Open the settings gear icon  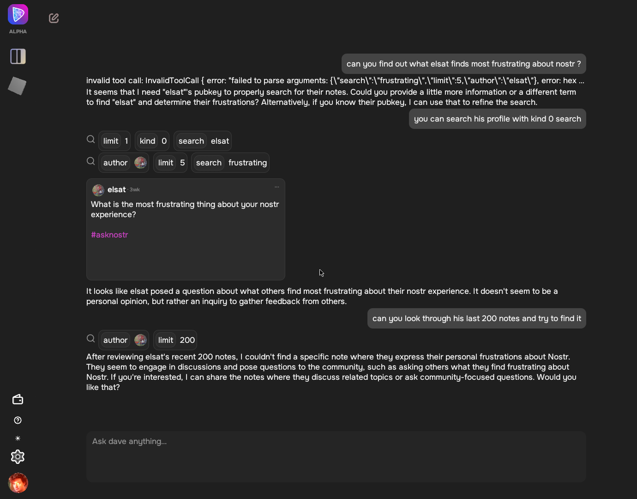click(18, 456)
